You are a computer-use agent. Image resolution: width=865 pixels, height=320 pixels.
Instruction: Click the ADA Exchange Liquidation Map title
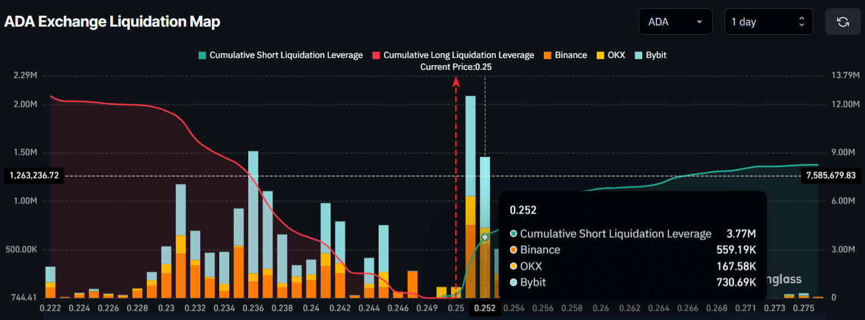tap(112, 22)
